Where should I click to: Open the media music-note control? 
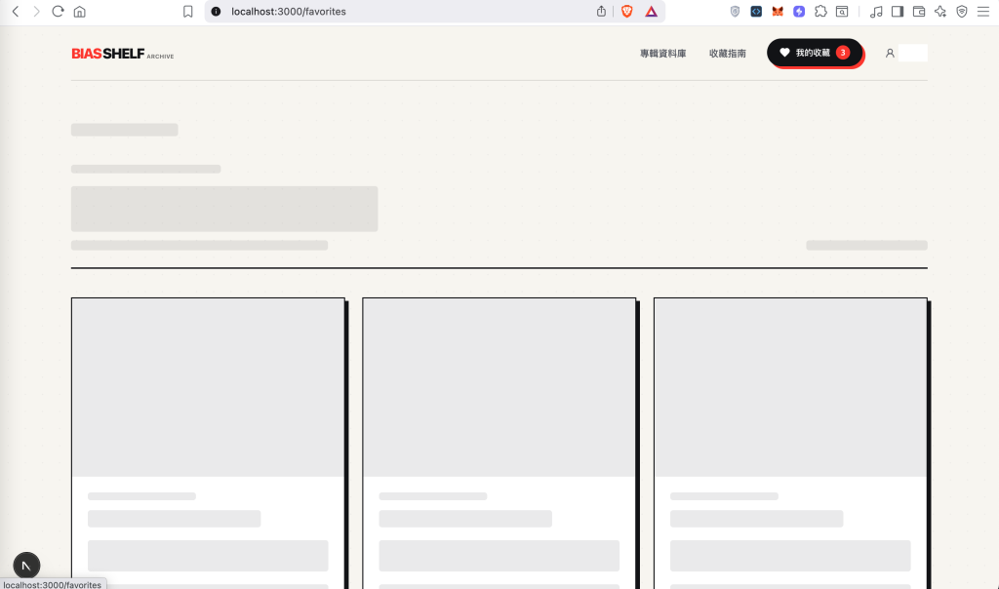[x=876, y=12]
